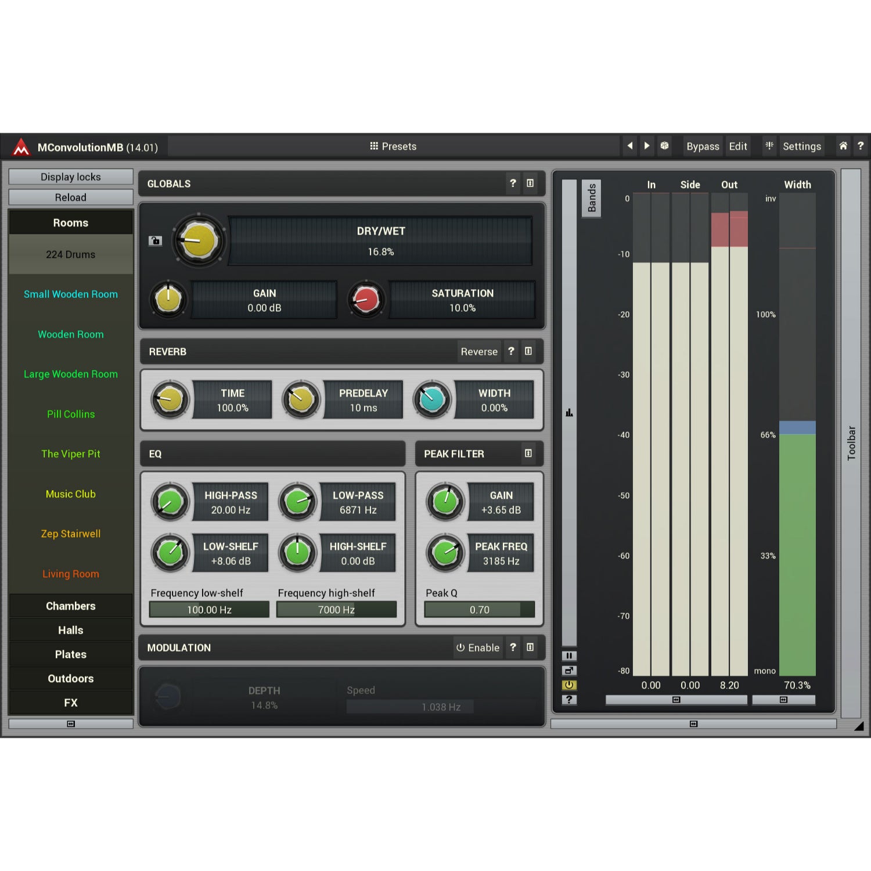Viewport: 871px width, 871px height.
Task: Click the MeldaProduction logo icon
Action: [21, 147]
